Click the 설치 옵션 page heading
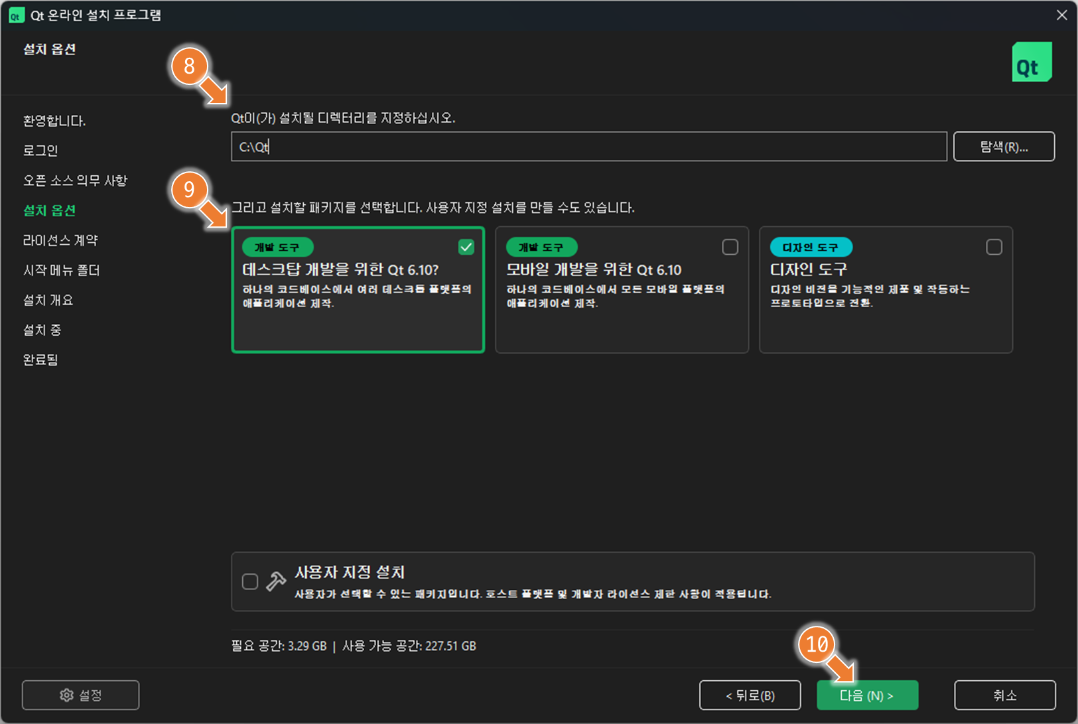Image resolution: width=1078 pixels, height=724 pixels. (50, 49)
